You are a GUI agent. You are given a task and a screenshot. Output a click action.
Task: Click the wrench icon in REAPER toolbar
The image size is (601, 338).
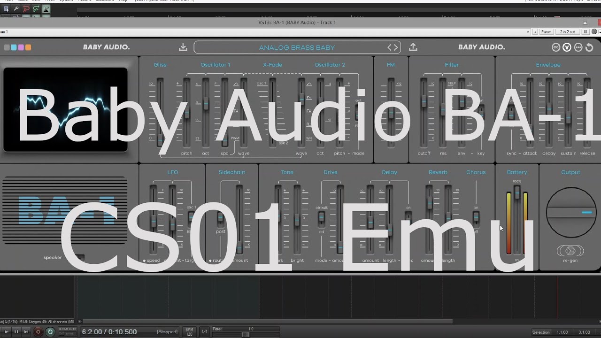click(x=16, y=9)
